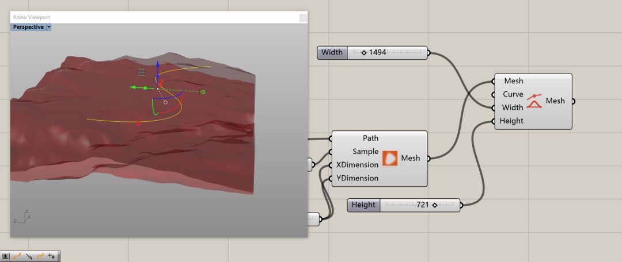Click the Path input parameter
Screen dimensions: 622x262
(370, 138)
